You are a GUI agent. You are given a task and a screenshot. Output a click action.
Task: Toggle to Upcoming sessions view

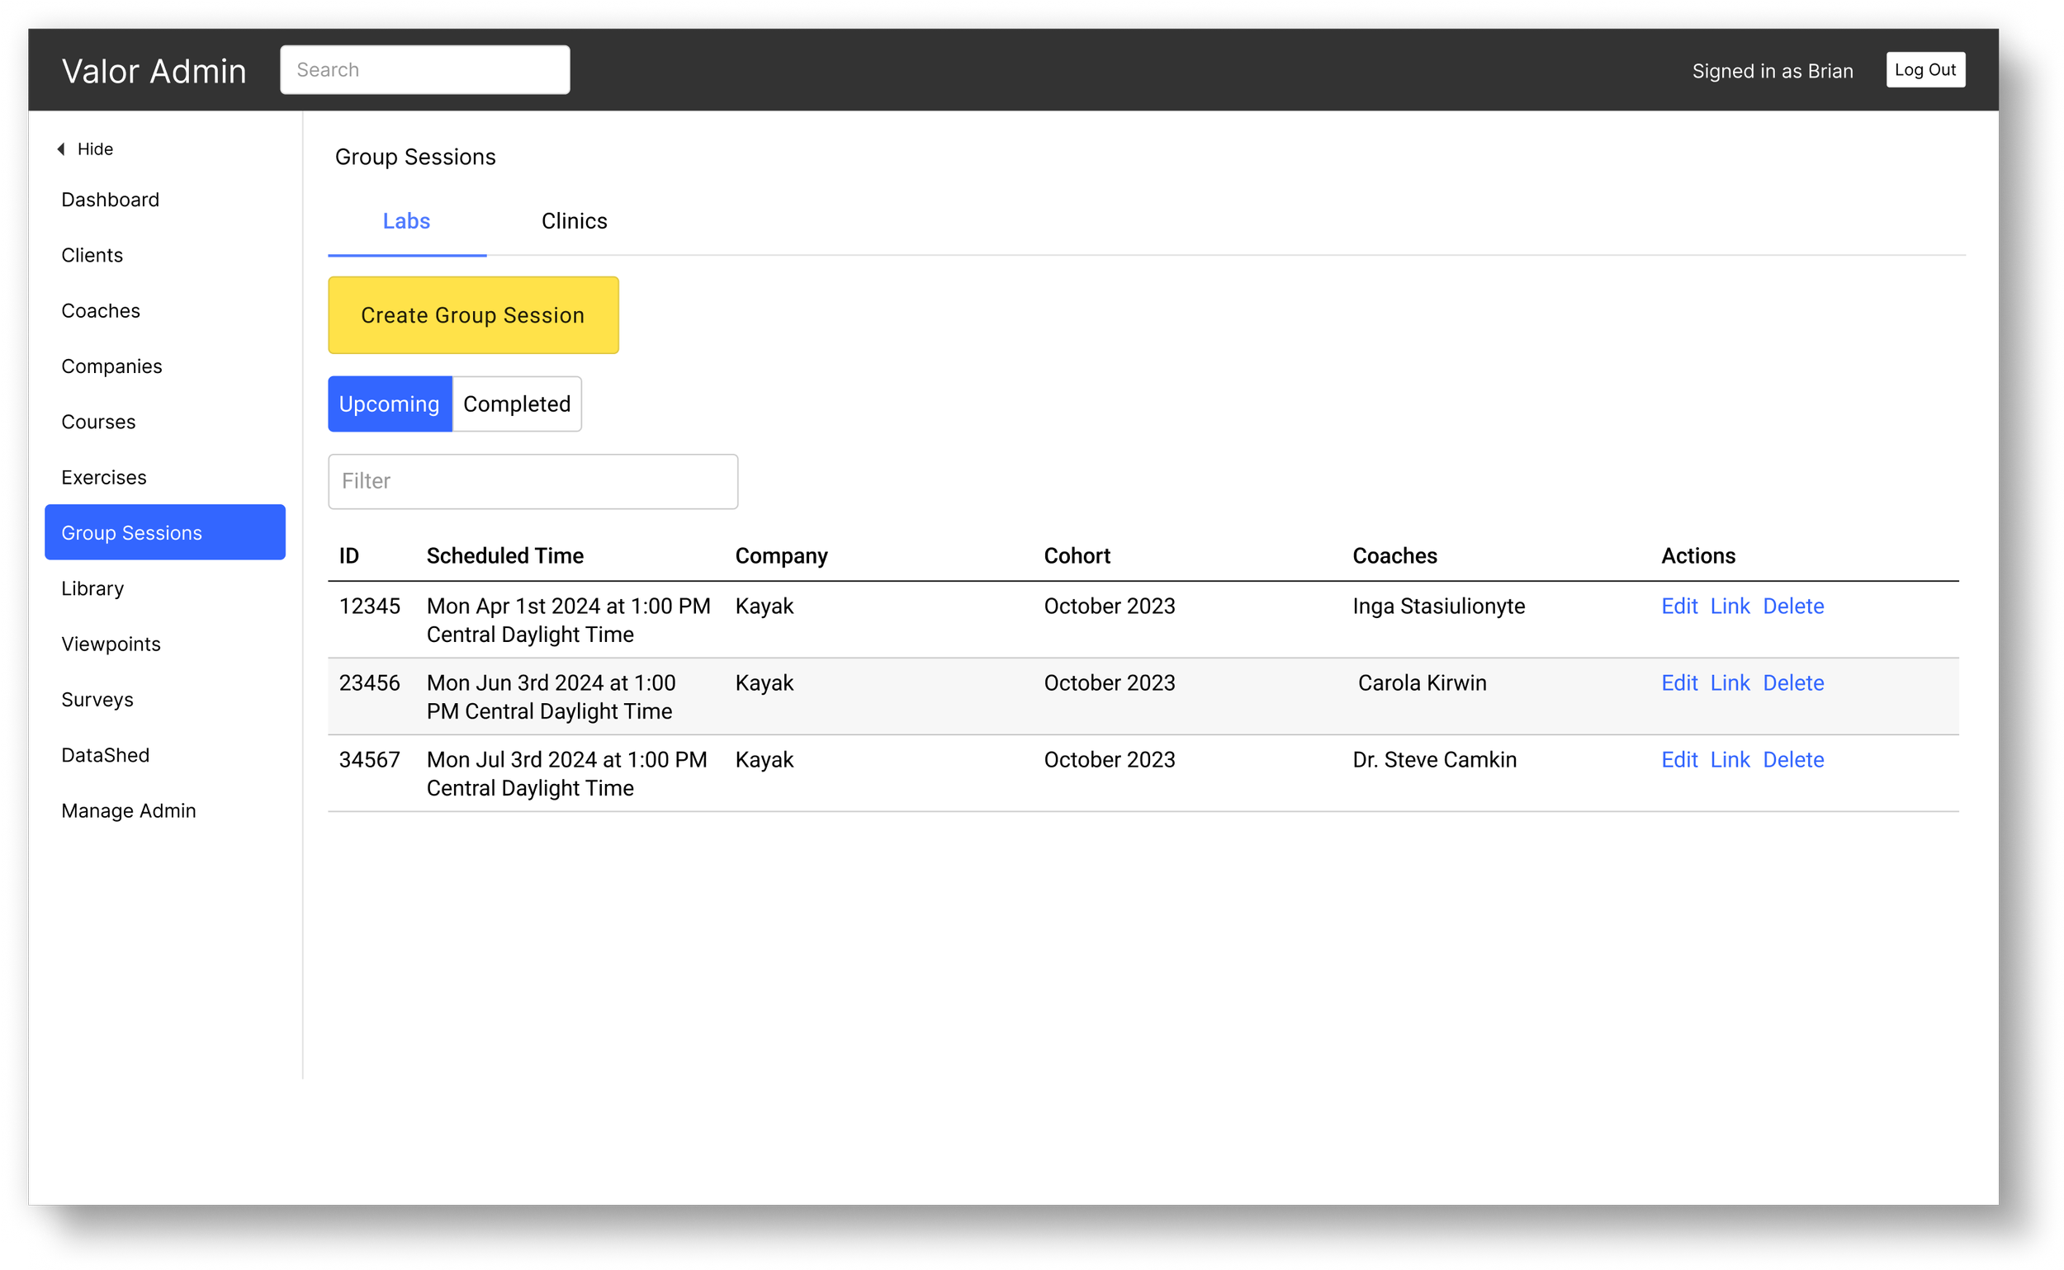point(389,404)
